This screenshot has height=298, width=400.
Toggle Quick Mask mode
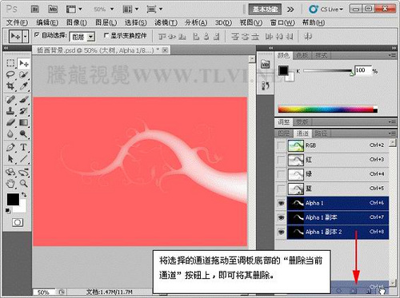18,222
